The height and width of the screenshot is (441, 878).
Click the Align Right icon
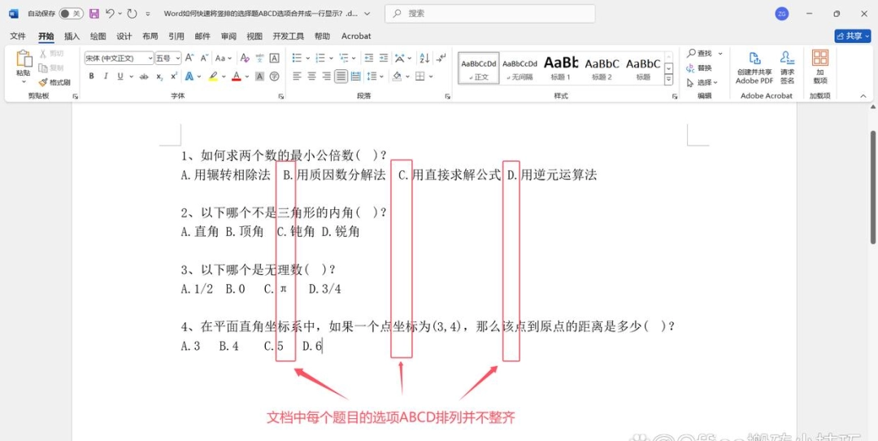coord(327,76)
